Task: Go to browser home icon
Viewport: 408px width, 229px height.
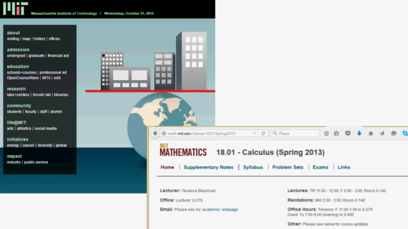Action: pos(371,134)
